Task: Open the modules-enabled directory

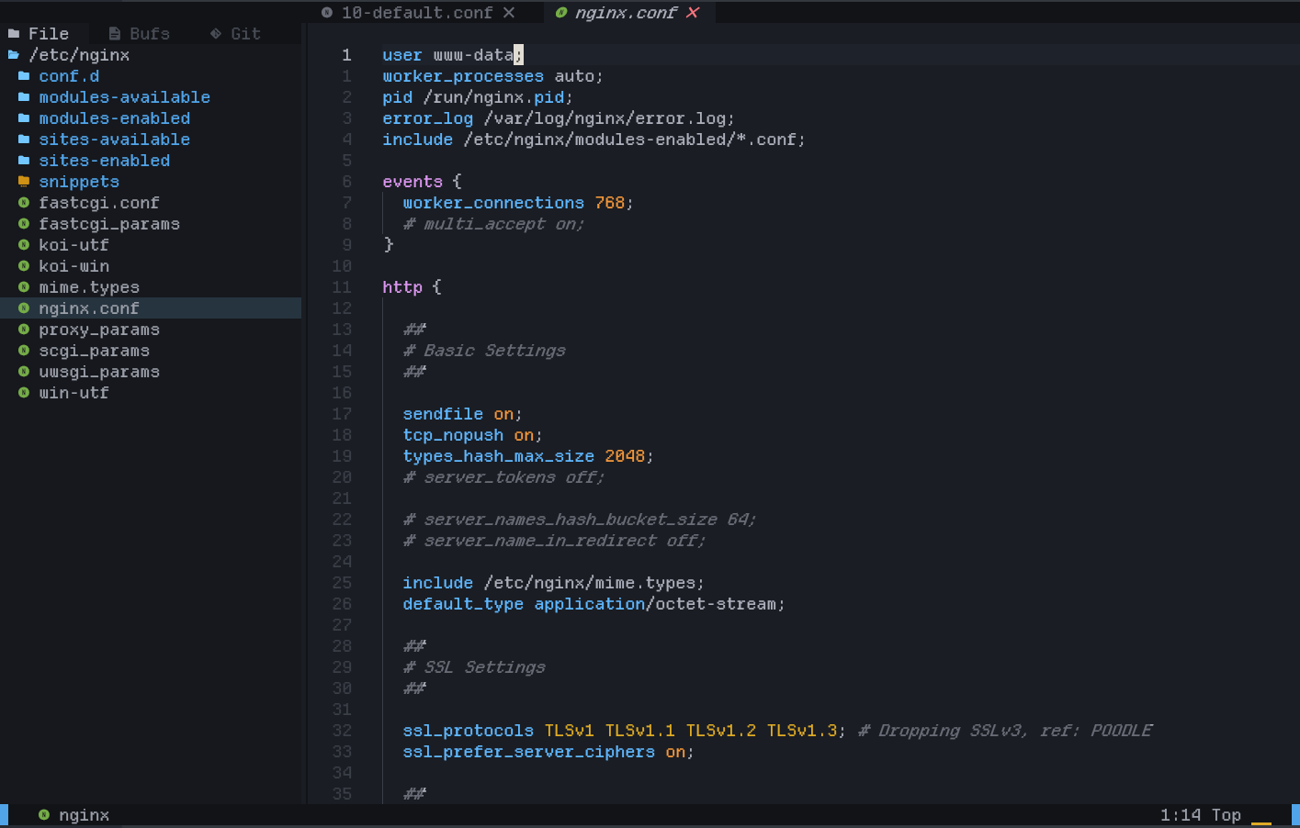Action: [115, 118]
